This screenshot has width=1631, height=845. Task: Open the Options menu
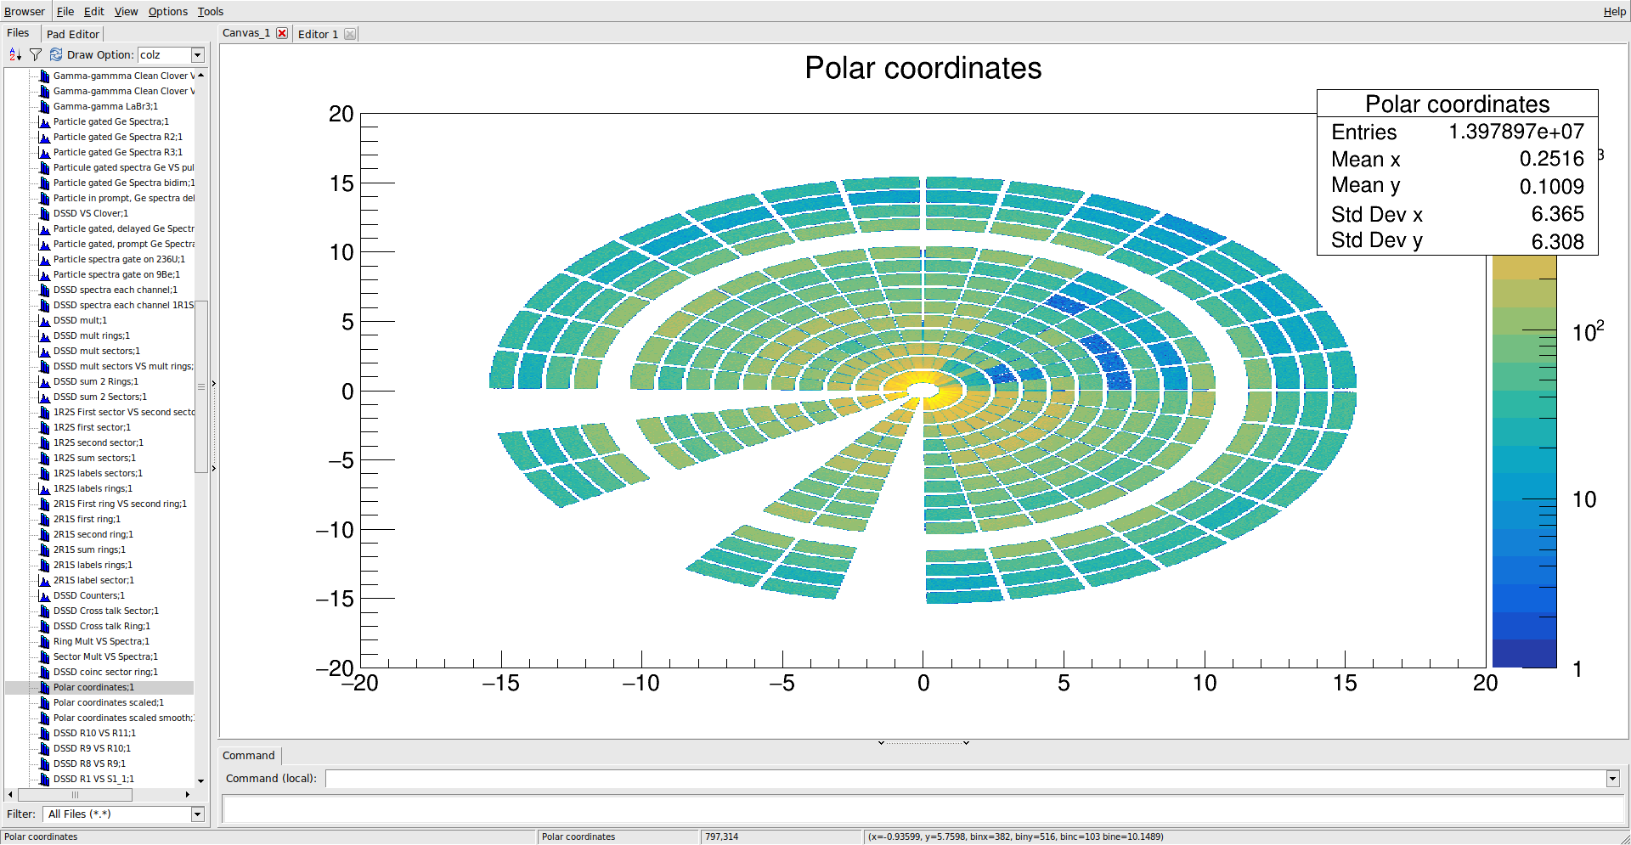[167, 11]
